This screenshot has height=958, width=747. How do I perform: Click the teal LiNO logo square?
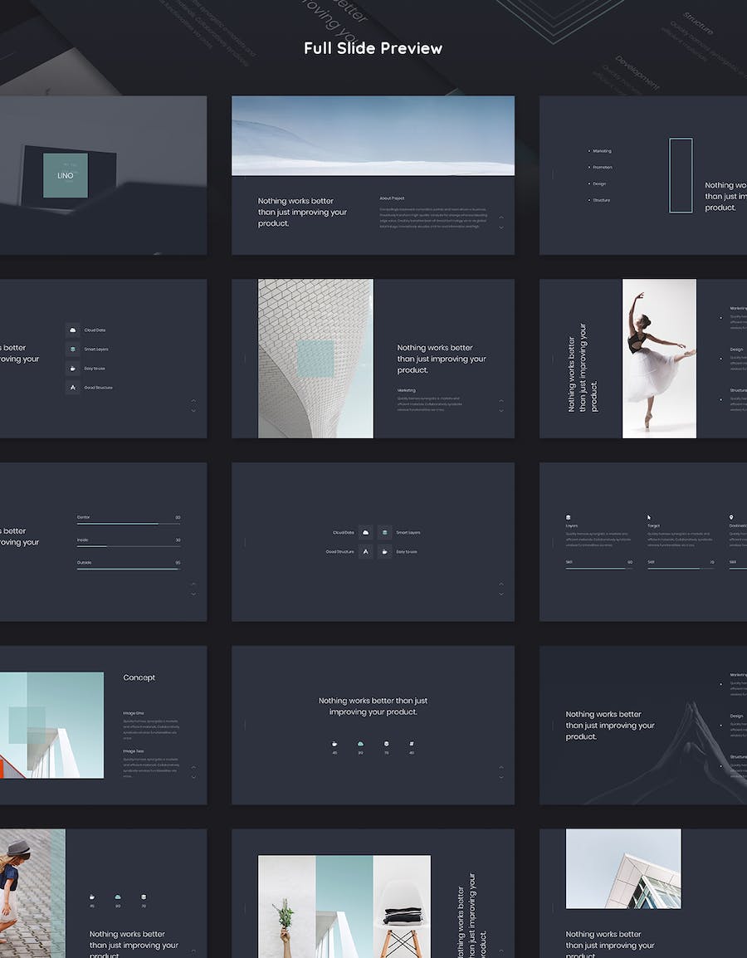point(66,175)
